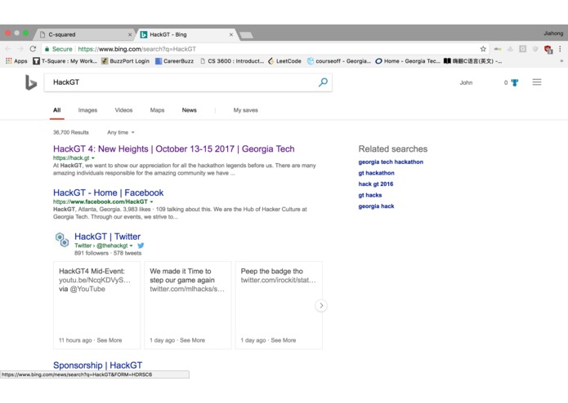The height and width of the screenshot is (403, 568).
Task: Click related search gt hacks
Action: pyautogui.click(x=370, y=195)
